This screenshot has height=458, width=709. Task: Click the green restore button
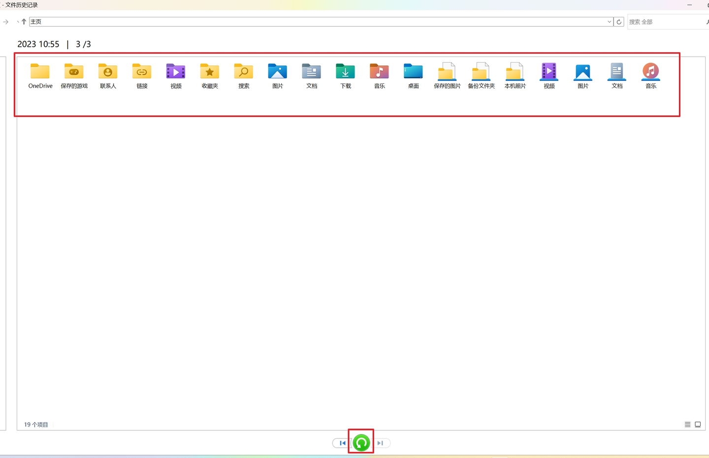click(x=361, y=443)
